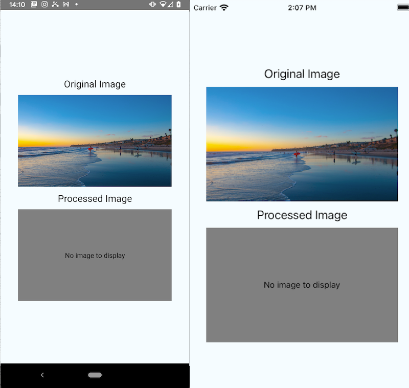Tap the iOS battery indicator
Viewport: 409px width, 388px height.
coord(403,8)
